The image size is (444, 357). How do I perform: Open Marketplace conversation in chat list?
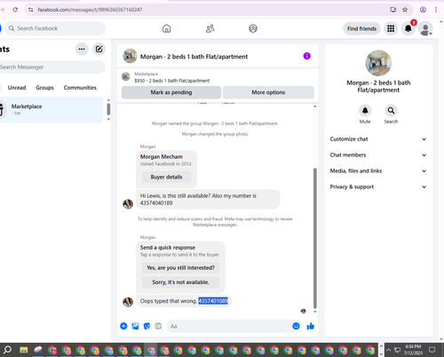tap(51, 109)
